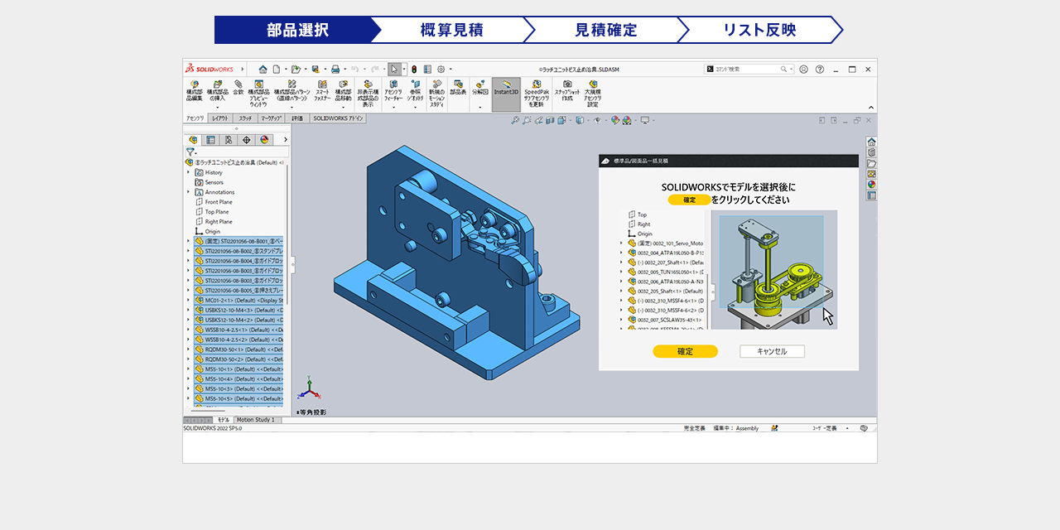Switch to the Motion Study 1 tab
The image size is (1060, 530).
tap(255, 420)
